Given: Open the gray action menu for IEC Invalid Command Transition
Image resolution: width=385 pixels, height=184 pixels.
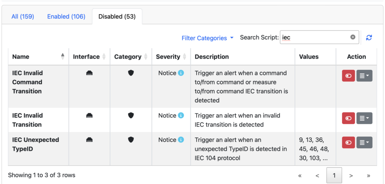Looking at the screenshot, I should point(364,76).
